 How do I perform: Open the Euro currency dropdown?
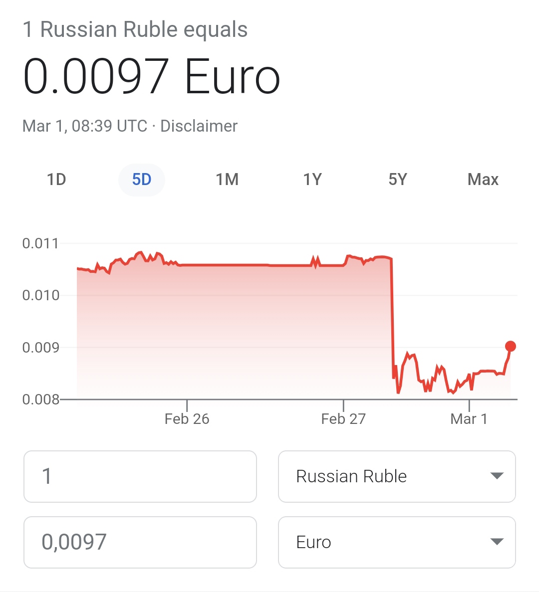(x=397, y=542)
